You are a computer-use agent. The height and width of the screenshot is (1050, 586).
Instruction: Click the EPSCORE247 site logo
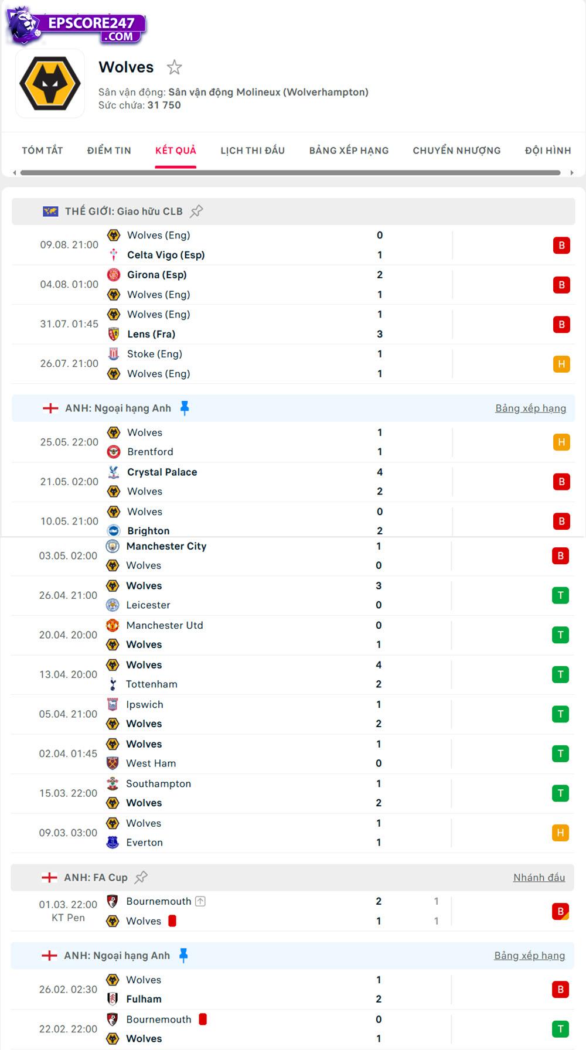click(x=76, y=25)
